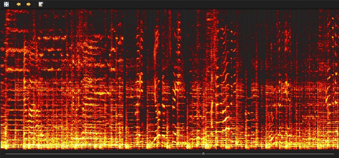Click the fullscreen expand arrows icon
The height and width of the screenshot is (158, 339).
tap(6, 4)
